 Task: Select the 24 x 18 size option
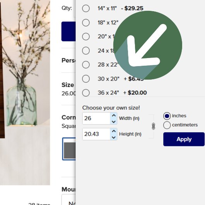click(86, 51)
